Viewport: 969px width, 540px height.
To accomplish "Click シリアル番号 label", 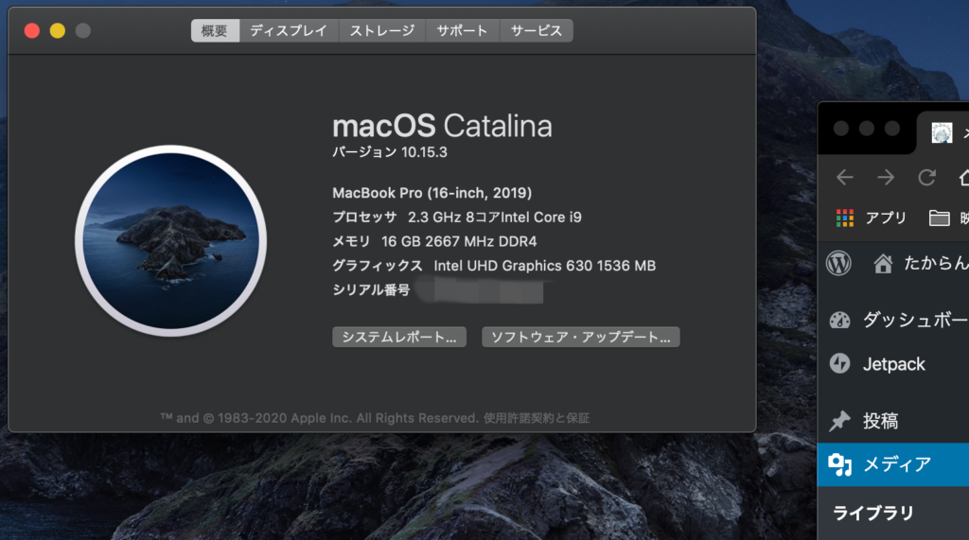I will pyautogui.click(x=371, y=289).
